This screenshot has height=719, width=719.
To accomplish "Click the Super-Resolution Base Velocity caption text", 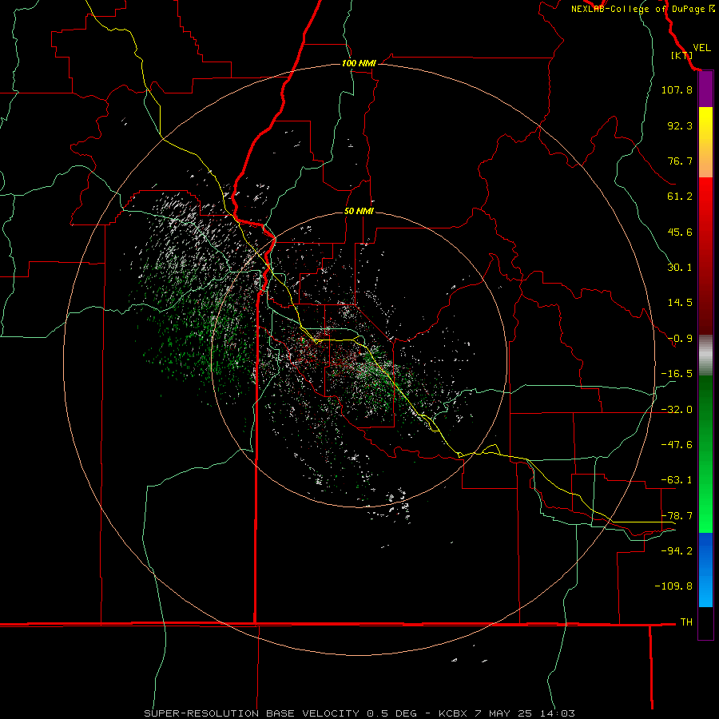I will pyautogui.click(x=359, y=713).
